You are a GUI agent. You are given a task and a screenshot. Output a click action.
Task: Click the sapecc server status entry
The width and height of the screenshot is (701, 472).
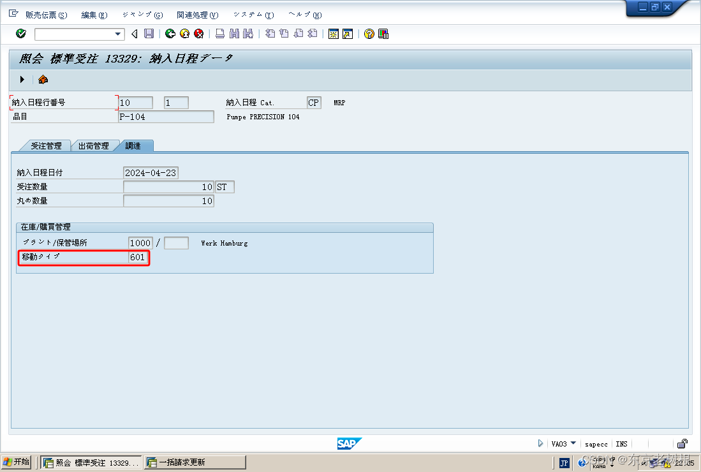pyautogui.click(x=596, y=444)
